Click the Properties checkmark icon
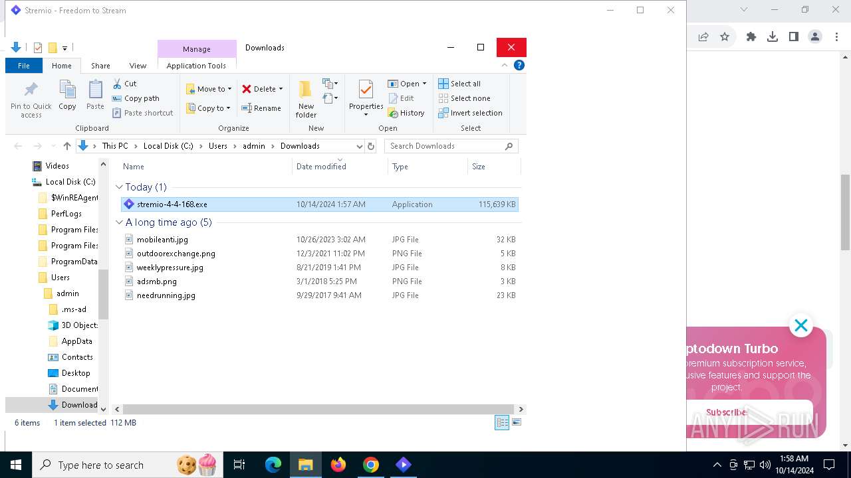 tap(366, 90)
